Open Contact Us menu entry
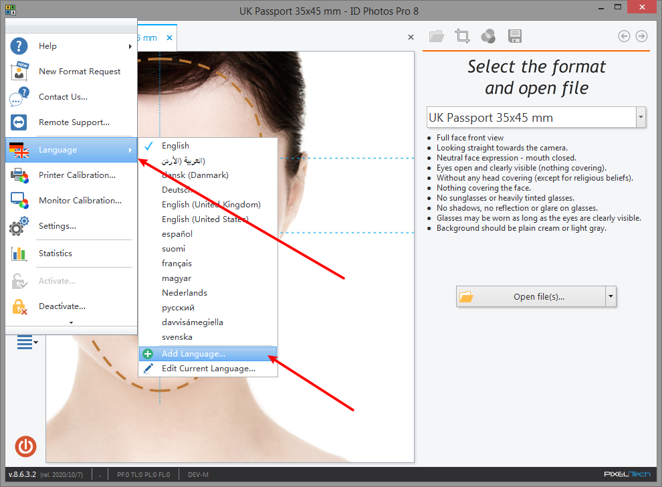The image size is (662, 487). (x=72, y=97)
